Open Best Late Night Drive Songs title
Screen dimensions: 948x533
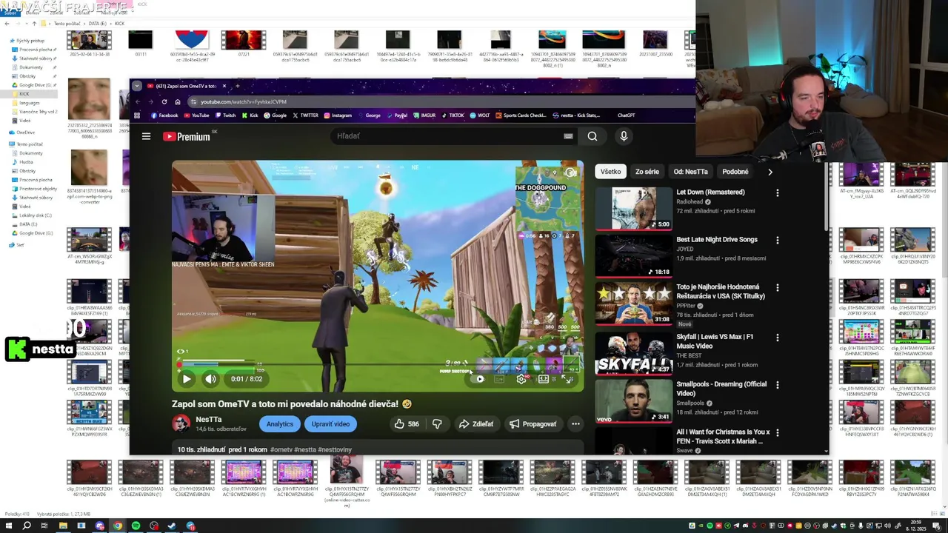point(717,240)
